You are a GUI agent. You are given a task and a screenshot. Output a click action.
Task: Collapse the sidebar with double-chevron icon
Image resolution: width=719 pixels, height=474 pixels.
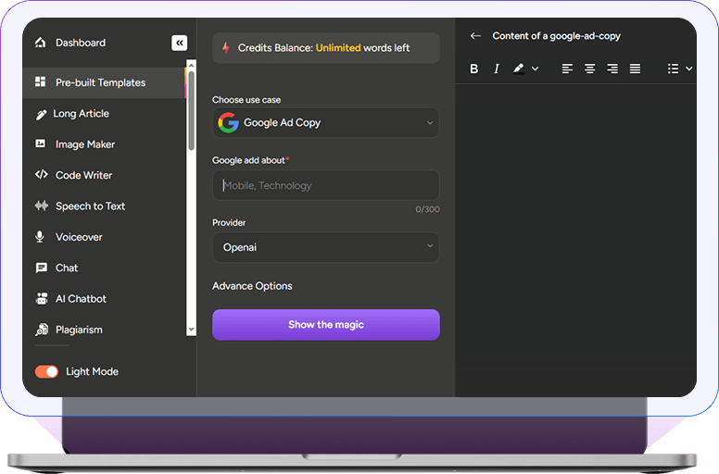click(179, 43)
